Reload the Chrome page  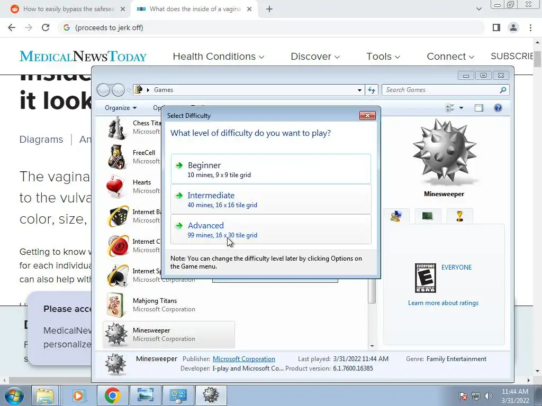[46, 27]
